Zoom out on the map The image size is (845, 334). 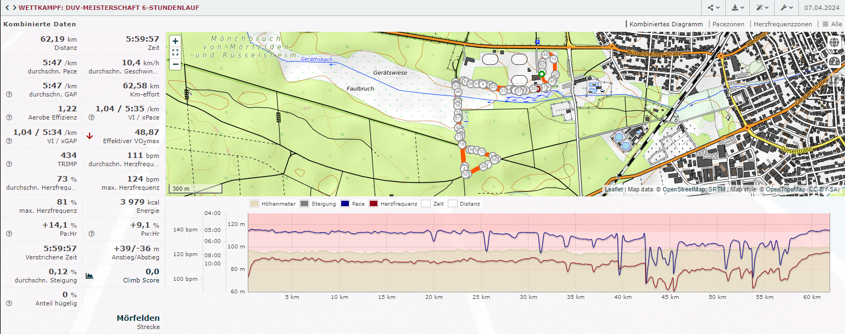[x=175, y=64]
